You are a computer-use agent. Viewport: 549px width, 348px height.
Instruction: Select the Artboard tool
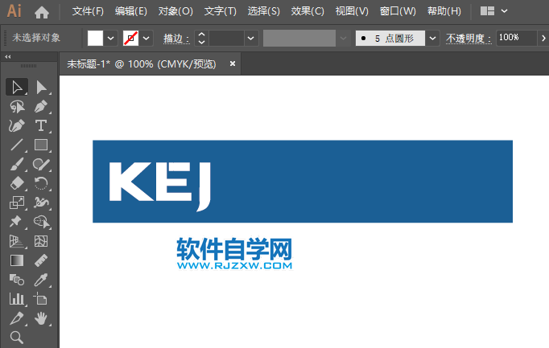[41, 299]
